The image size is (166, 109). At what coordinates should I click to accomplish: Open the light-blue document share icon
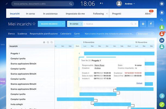pyautogui.click(x=162, y=96)
